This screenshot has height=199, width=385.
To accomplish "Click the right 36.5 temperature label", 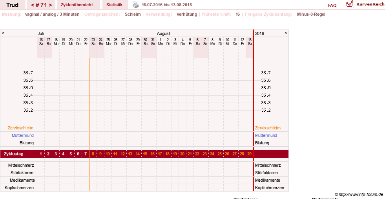I will click(266, 88).
